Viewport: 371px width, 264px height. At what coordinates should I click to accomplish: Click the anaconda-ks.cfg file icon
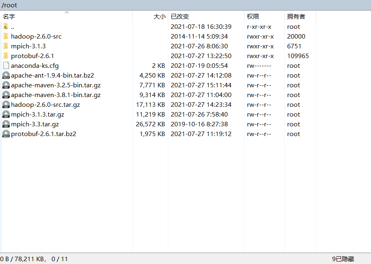6,66
